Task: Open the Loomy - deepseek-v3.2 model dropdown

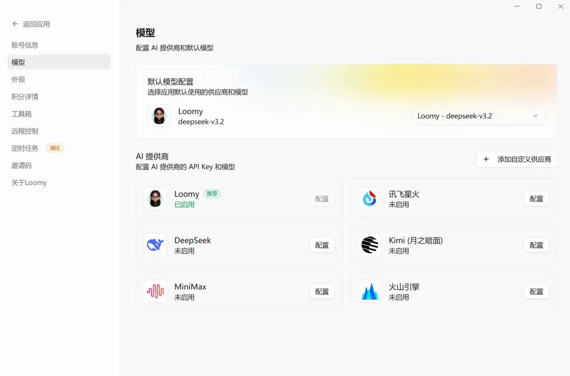Action: (478, 116)
